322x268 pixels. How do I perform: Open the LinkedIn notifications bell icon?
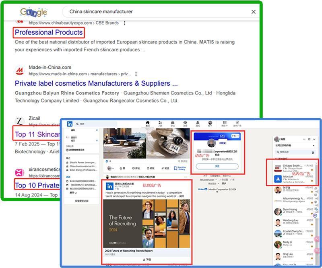(x=198, y=124)
